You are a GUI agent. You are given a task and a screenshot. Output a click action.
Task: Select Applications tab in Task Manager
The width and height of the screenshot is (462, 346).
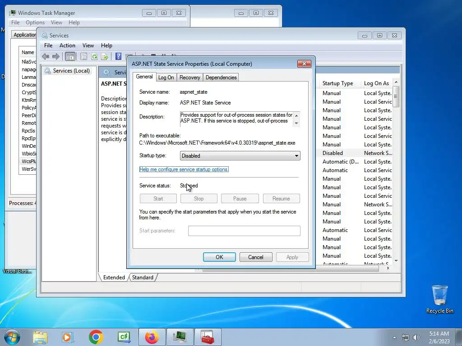tap(24, 34)
